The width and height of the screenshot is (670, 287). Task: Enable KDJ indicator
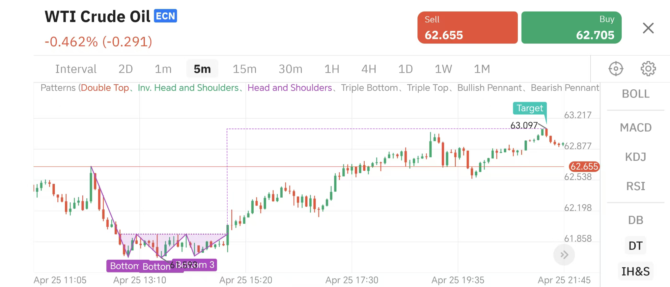click(635, 157)
